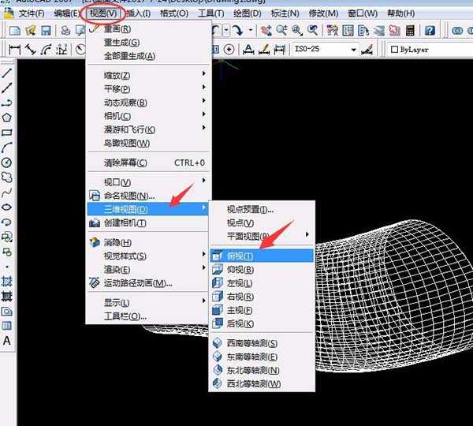Expand the 平移(P) submenu

click(148, 89)
